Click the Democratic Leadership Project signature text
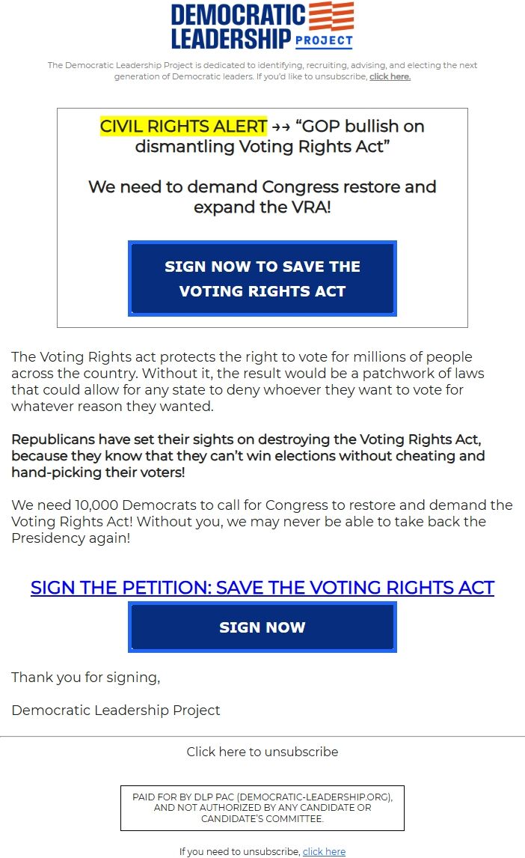 click(x=115, y=711)
